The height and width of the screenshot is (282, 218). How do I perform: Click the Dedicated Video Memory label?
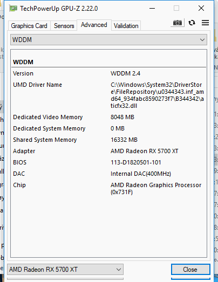click(47, 117)
